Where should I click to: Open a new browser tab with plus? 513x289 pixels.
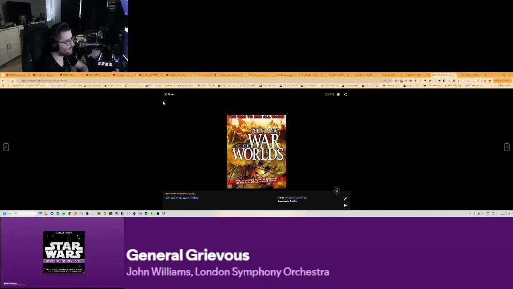[x=485, y=75]
